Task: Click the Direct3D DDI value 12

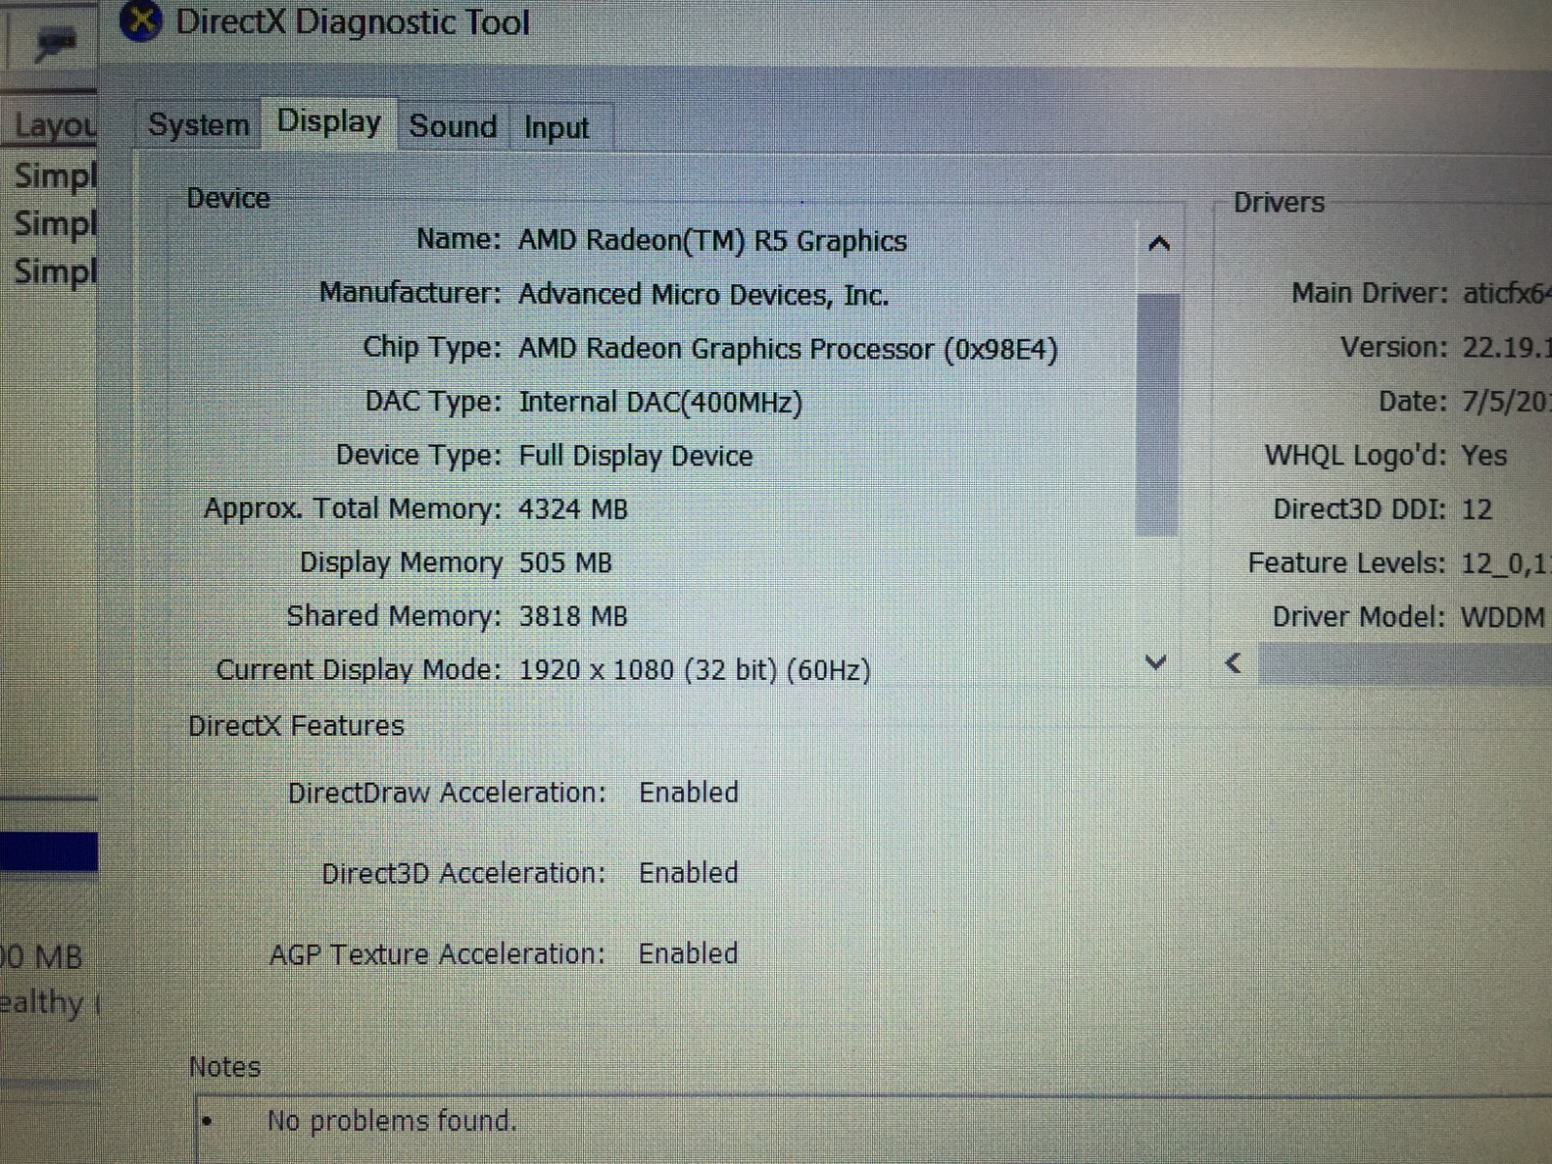Action: [x=1476, y=509]
